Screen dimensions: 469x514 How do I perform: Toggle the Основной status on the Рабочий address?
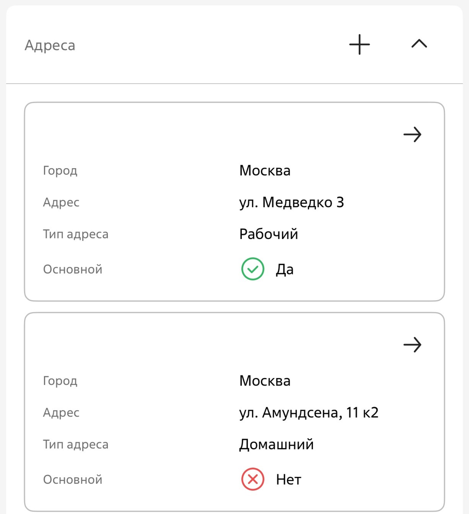(x=252, y=269)
